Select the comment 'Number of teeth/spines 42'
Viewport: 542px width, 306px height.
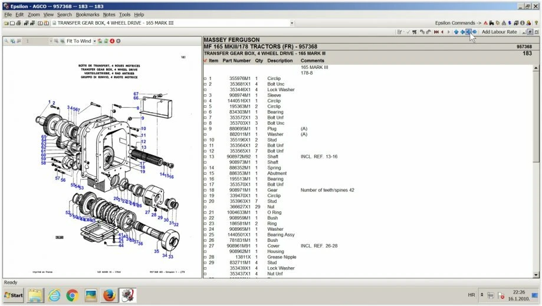tap(327, 190)
